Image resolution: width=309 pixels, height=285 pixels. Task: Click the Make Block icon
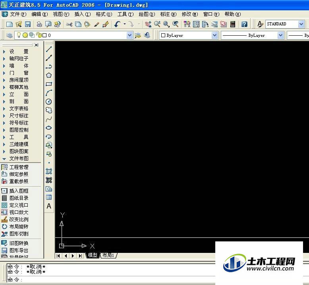(x=49, y=154)
